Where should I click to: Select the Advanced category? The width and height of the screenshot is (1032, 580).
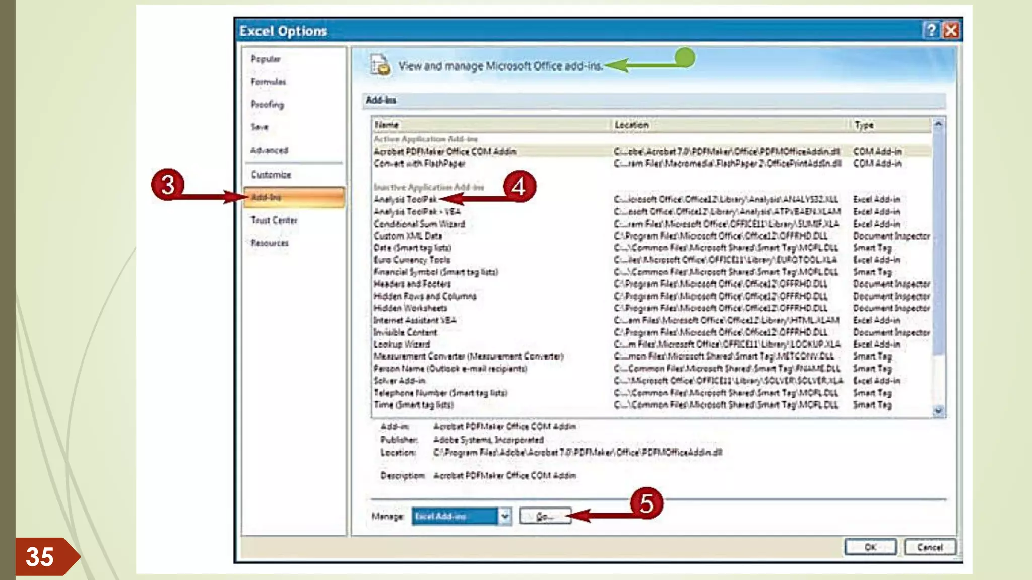tap(269, 150)
